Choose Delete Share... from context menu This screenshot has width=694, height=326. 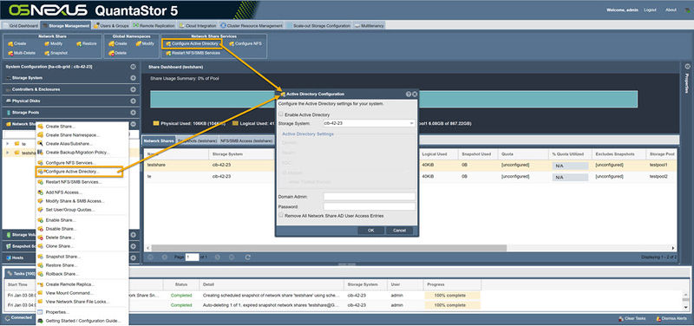(60, 238)
